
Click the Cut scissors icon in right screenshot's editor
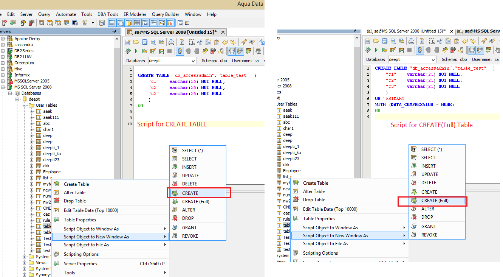[x=440, y=41]
